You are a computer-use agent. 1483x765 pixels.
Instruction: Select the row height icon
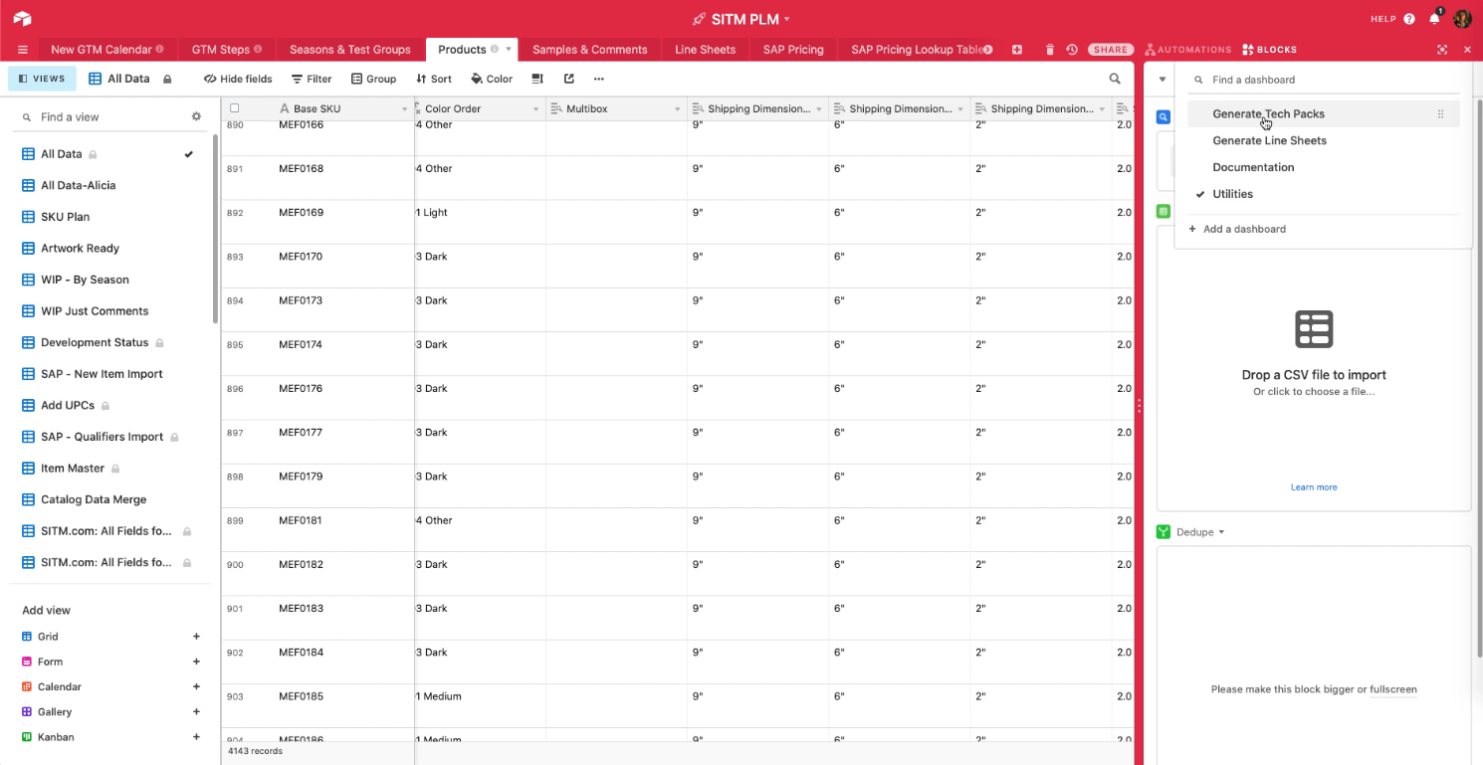click(536, 78)
